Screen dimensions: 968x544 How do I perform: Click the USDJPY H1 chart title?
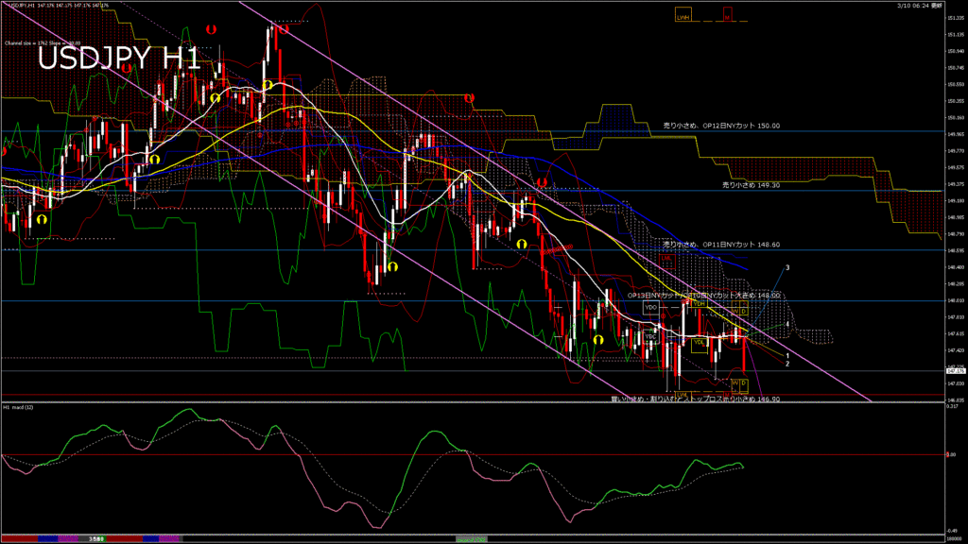coord(119,59)
